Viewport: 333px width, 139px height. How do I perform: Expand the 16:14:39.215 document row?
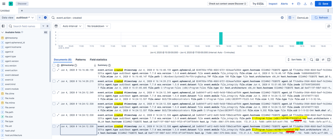coord(58,81)
